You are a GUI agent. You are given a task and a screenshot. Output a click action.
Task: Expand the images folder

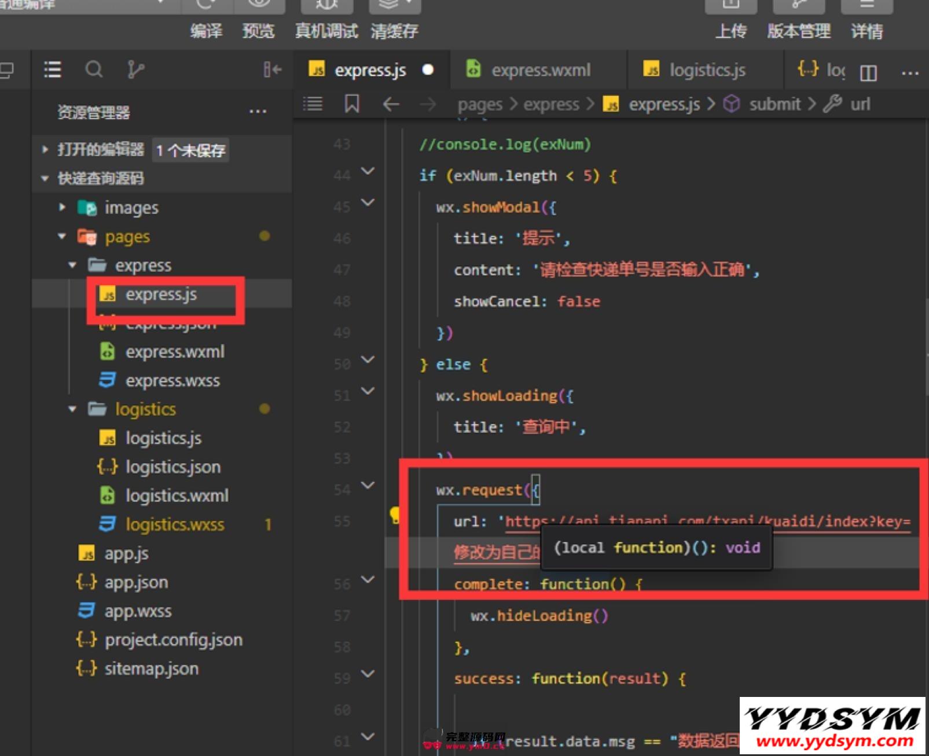pos(61,207)
